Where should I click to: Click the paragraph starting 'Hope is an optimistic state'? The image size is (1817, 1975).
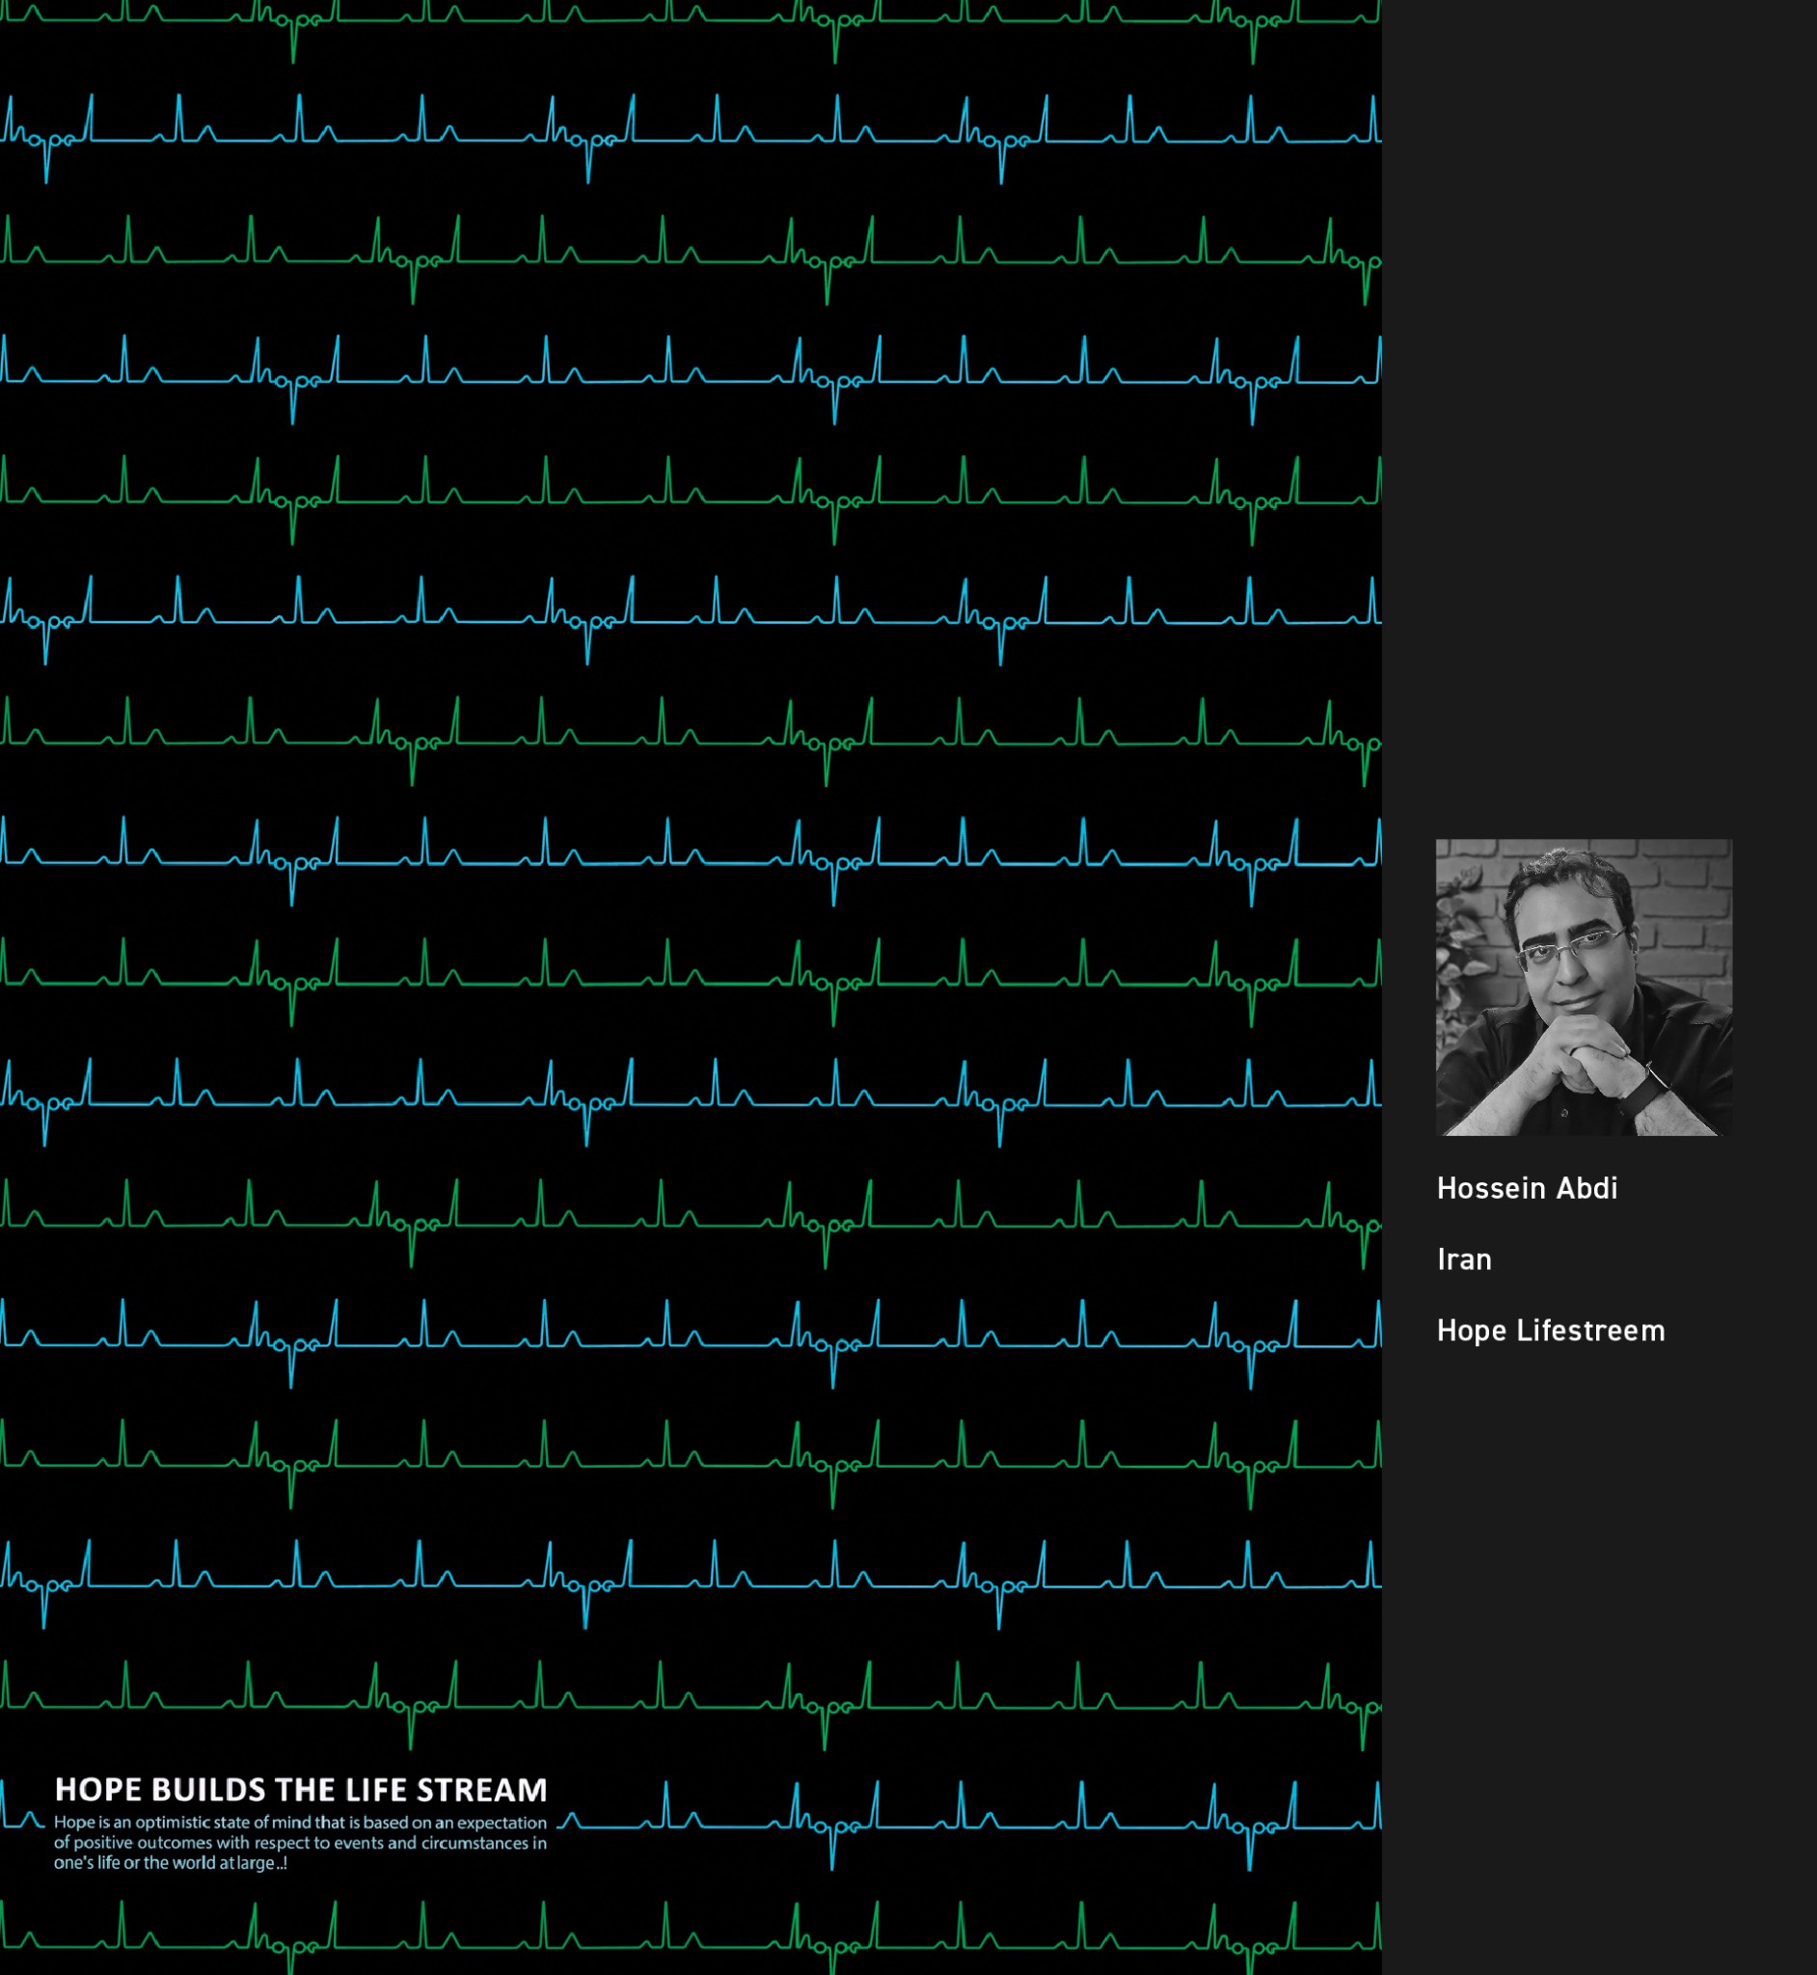300,1842
